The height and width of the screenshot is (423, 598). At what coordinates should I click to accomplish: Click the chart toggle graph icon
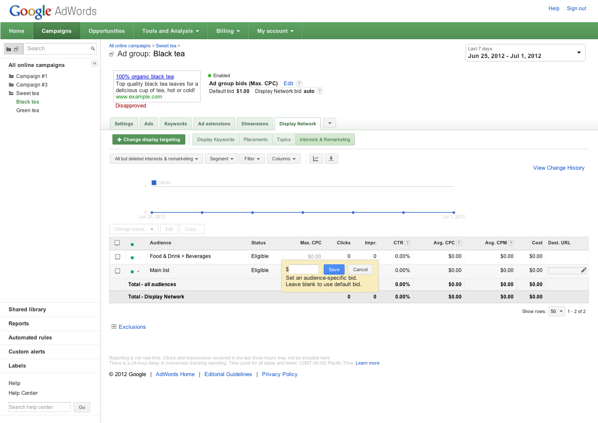pos(316,159)
